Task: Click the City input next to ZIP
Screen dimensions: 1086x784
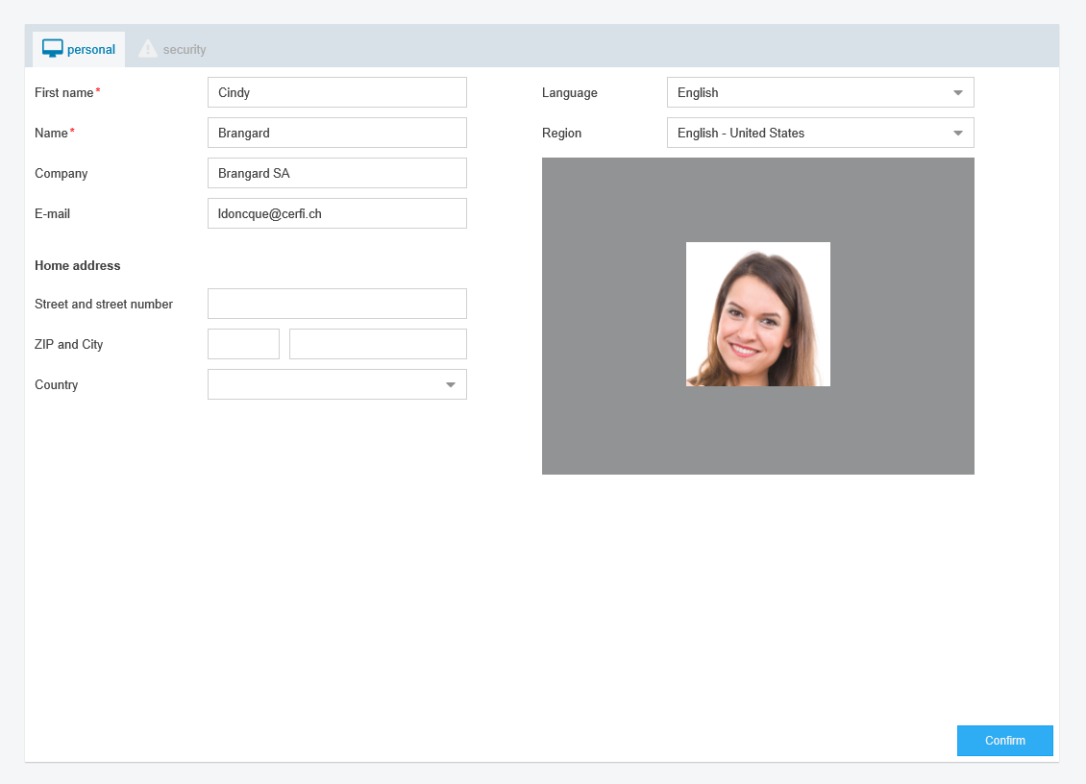Action: coord(378,345)
